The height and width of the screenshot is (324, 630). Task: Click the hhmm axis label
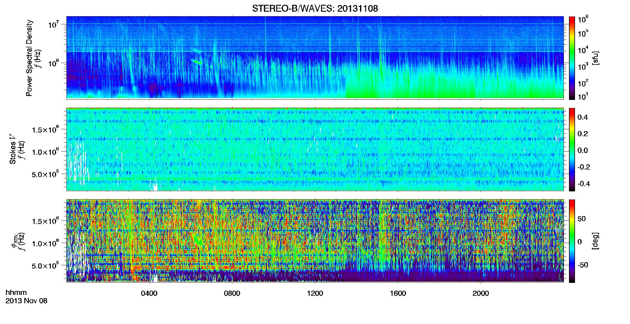pos(16,292)
